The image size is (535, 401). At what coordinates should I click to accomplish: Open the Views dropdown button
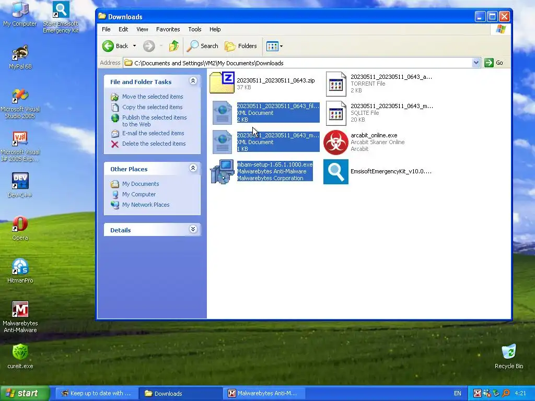(274, 46)
